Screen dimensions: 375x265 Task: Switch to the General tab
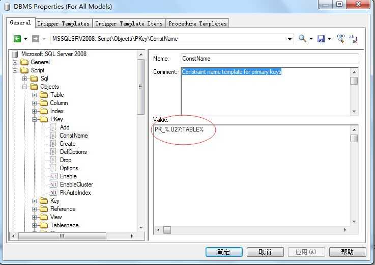[x=20, y=23]
